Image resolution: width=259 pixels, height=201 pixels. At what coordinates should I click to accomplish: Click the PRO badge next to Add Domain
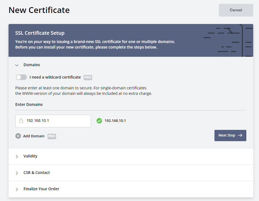52,136
